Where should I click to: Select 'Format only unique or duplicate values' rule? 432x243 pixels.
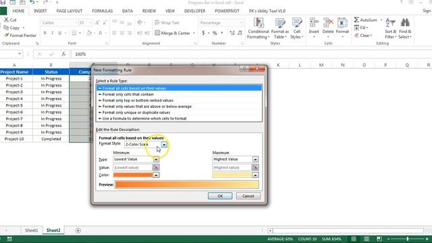pyautogui.click(x=179, y=113)
